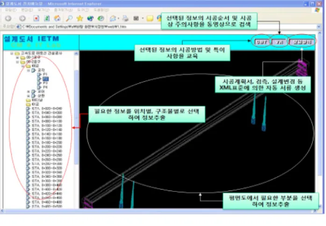Click the Mail envelope icon
This screenshot has width=326, height=226.
pyautogui.click(x=113, y=19)
